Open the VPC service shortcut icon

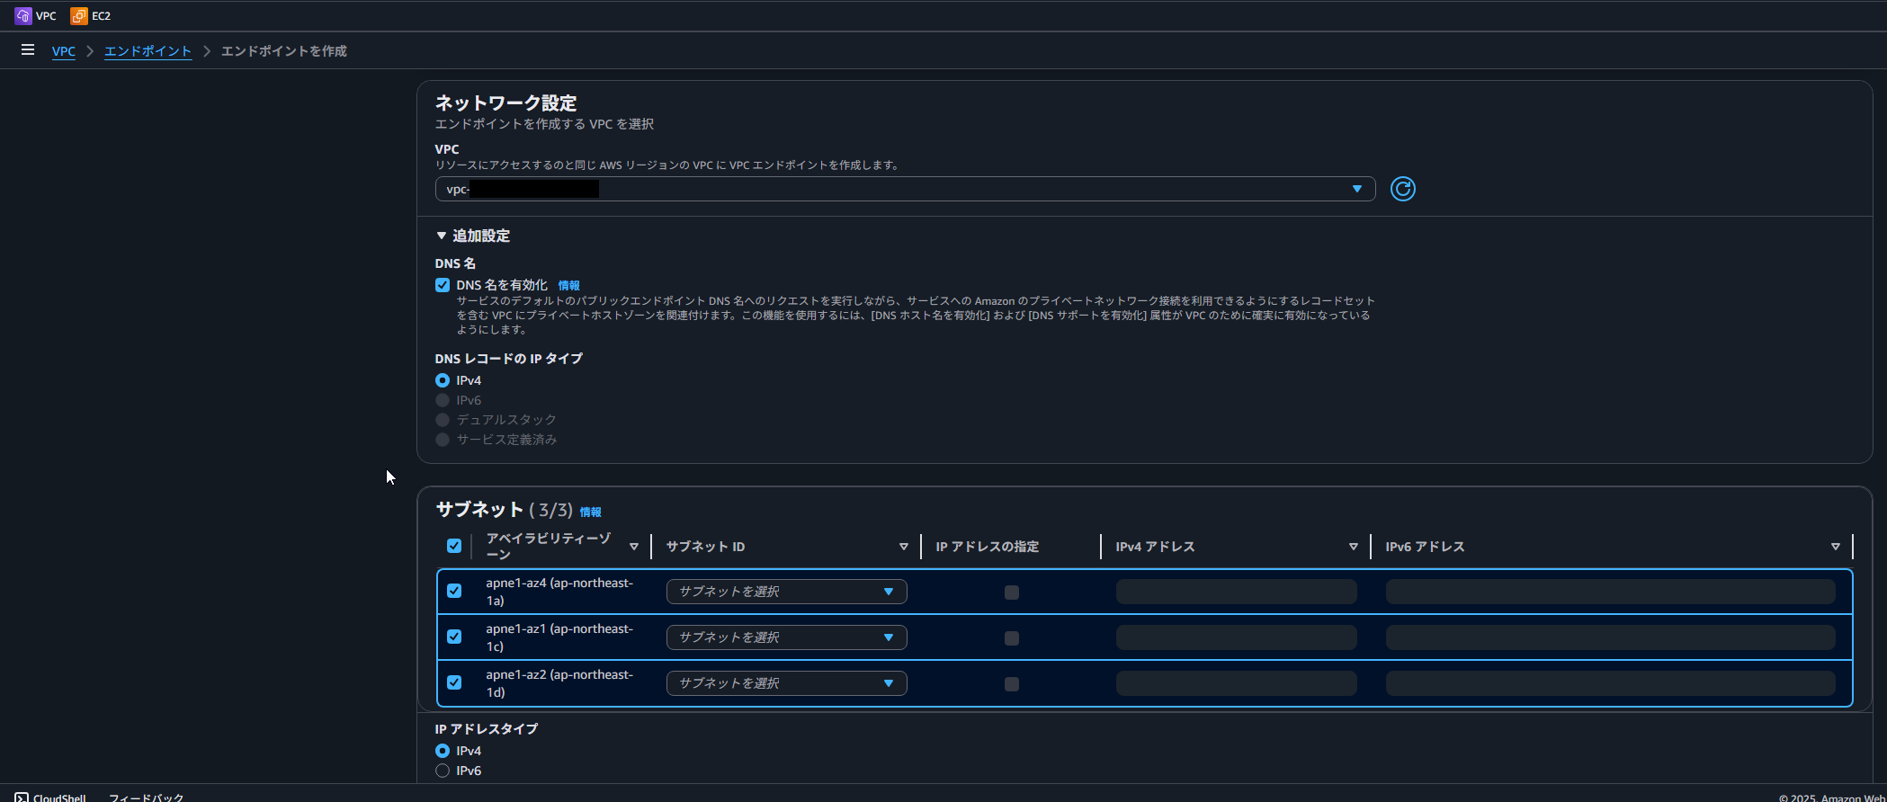23,15
